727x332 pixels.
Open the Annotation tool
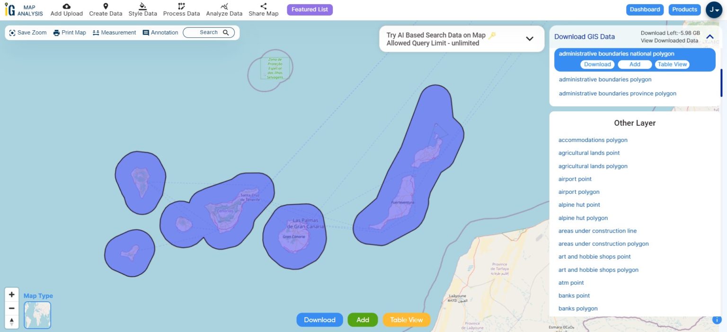(x=161, y=32)
